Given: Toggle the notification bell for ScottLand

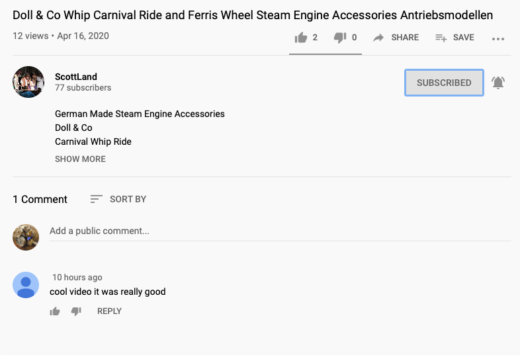Looking at the screenshot, I should pos(498,83).
